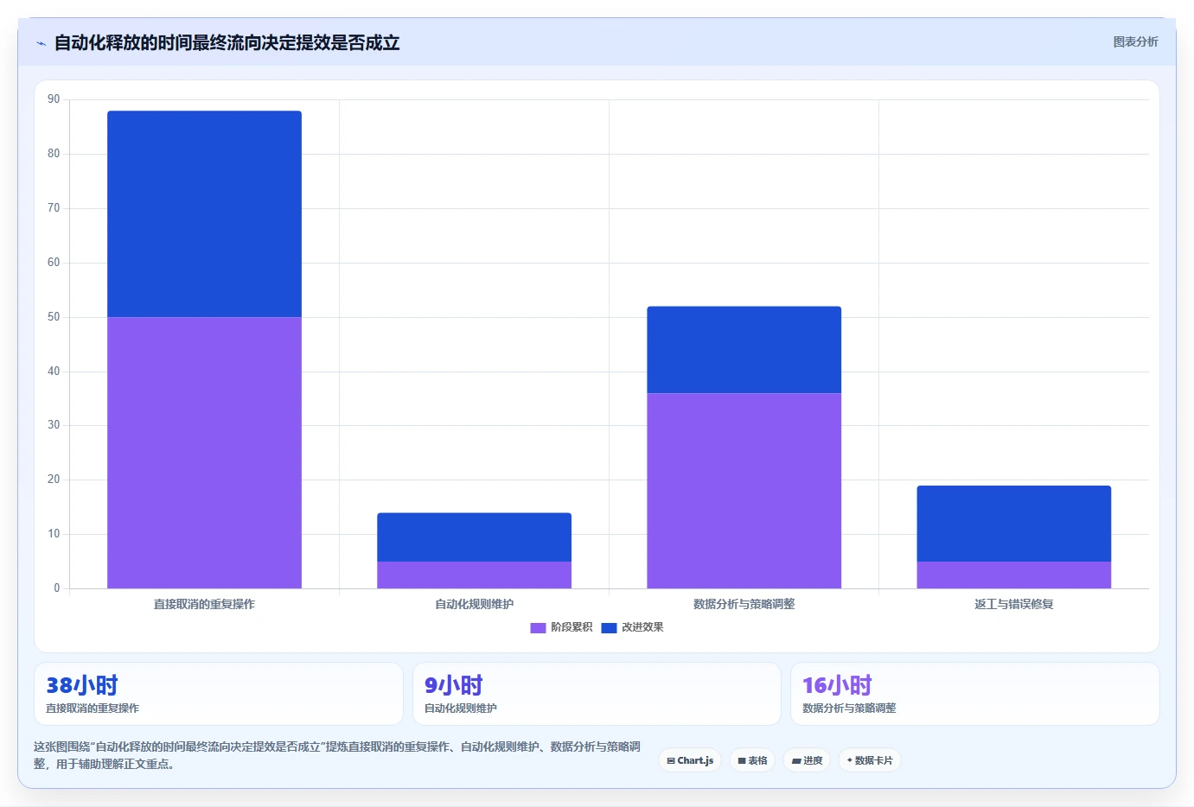This screenshot has width=1194, height=807.
Task: Click the description paragraph starting with 这张图围绕
Action: click(x=337, y=755)
